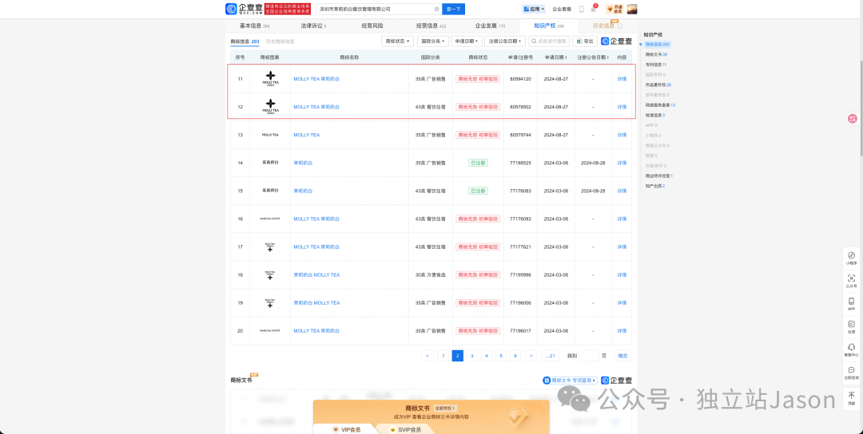Jump to 商标文书 39 in side navigation
The image size is (863, 434).
tap(656, 54)
